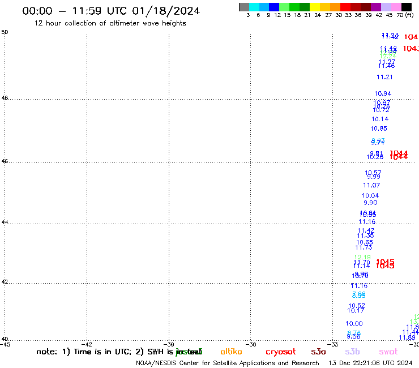Click the 'note: 1) Time is in UTC' text
The height and width of the screenshot is (368, 419).
(x=84, y=352)
